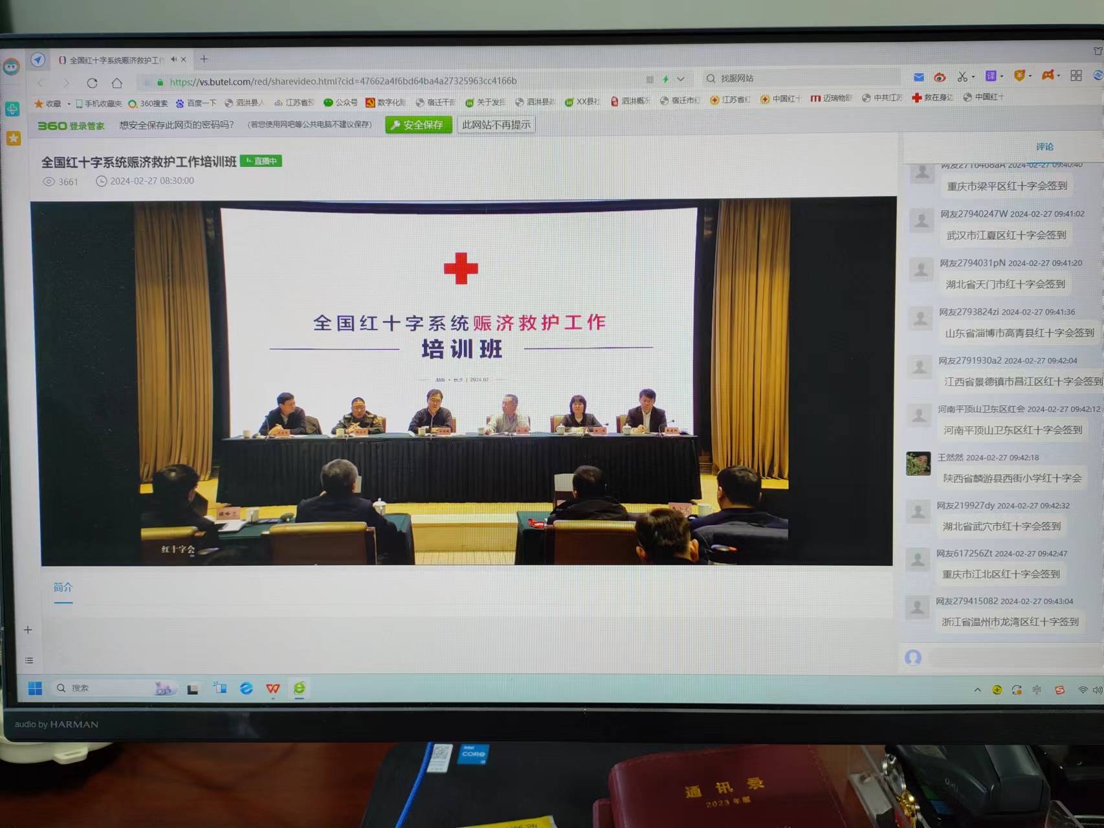1104x828 pixels.
Task: Show hidden system tray icons
Action: coord(977,690)
